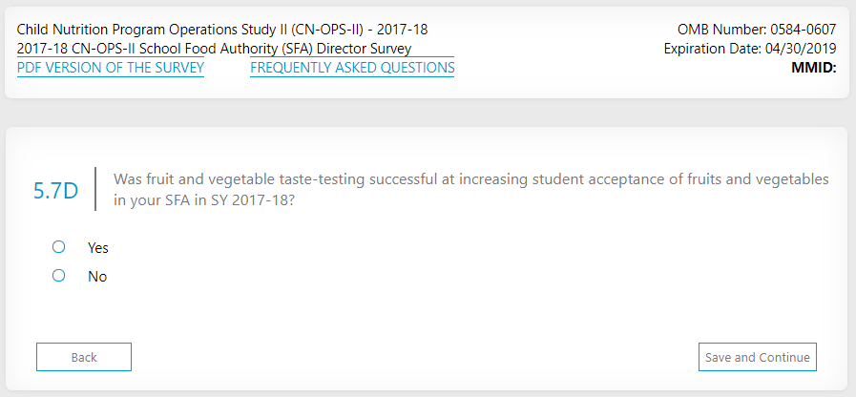
Task: Click the "(CN-OPS-II) - 2017-18" text in the title
Action: click(x=361, y=30)
